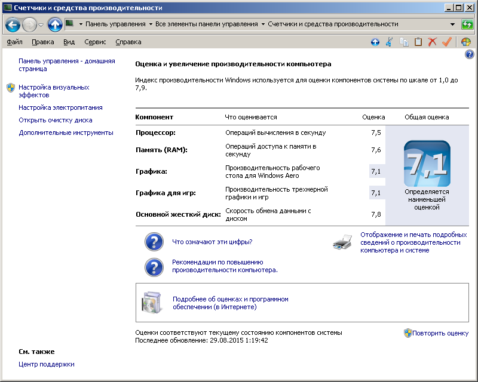Click "Настройка электропитания" in the sidebar
The width and height of the screenshot is (478, 382).
[60, 107]
